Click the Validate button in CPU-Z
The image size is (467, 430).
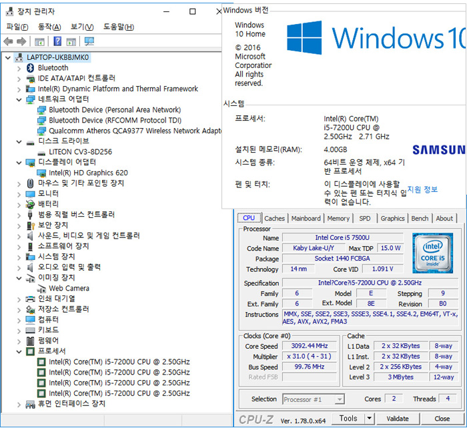coord(398,419)
